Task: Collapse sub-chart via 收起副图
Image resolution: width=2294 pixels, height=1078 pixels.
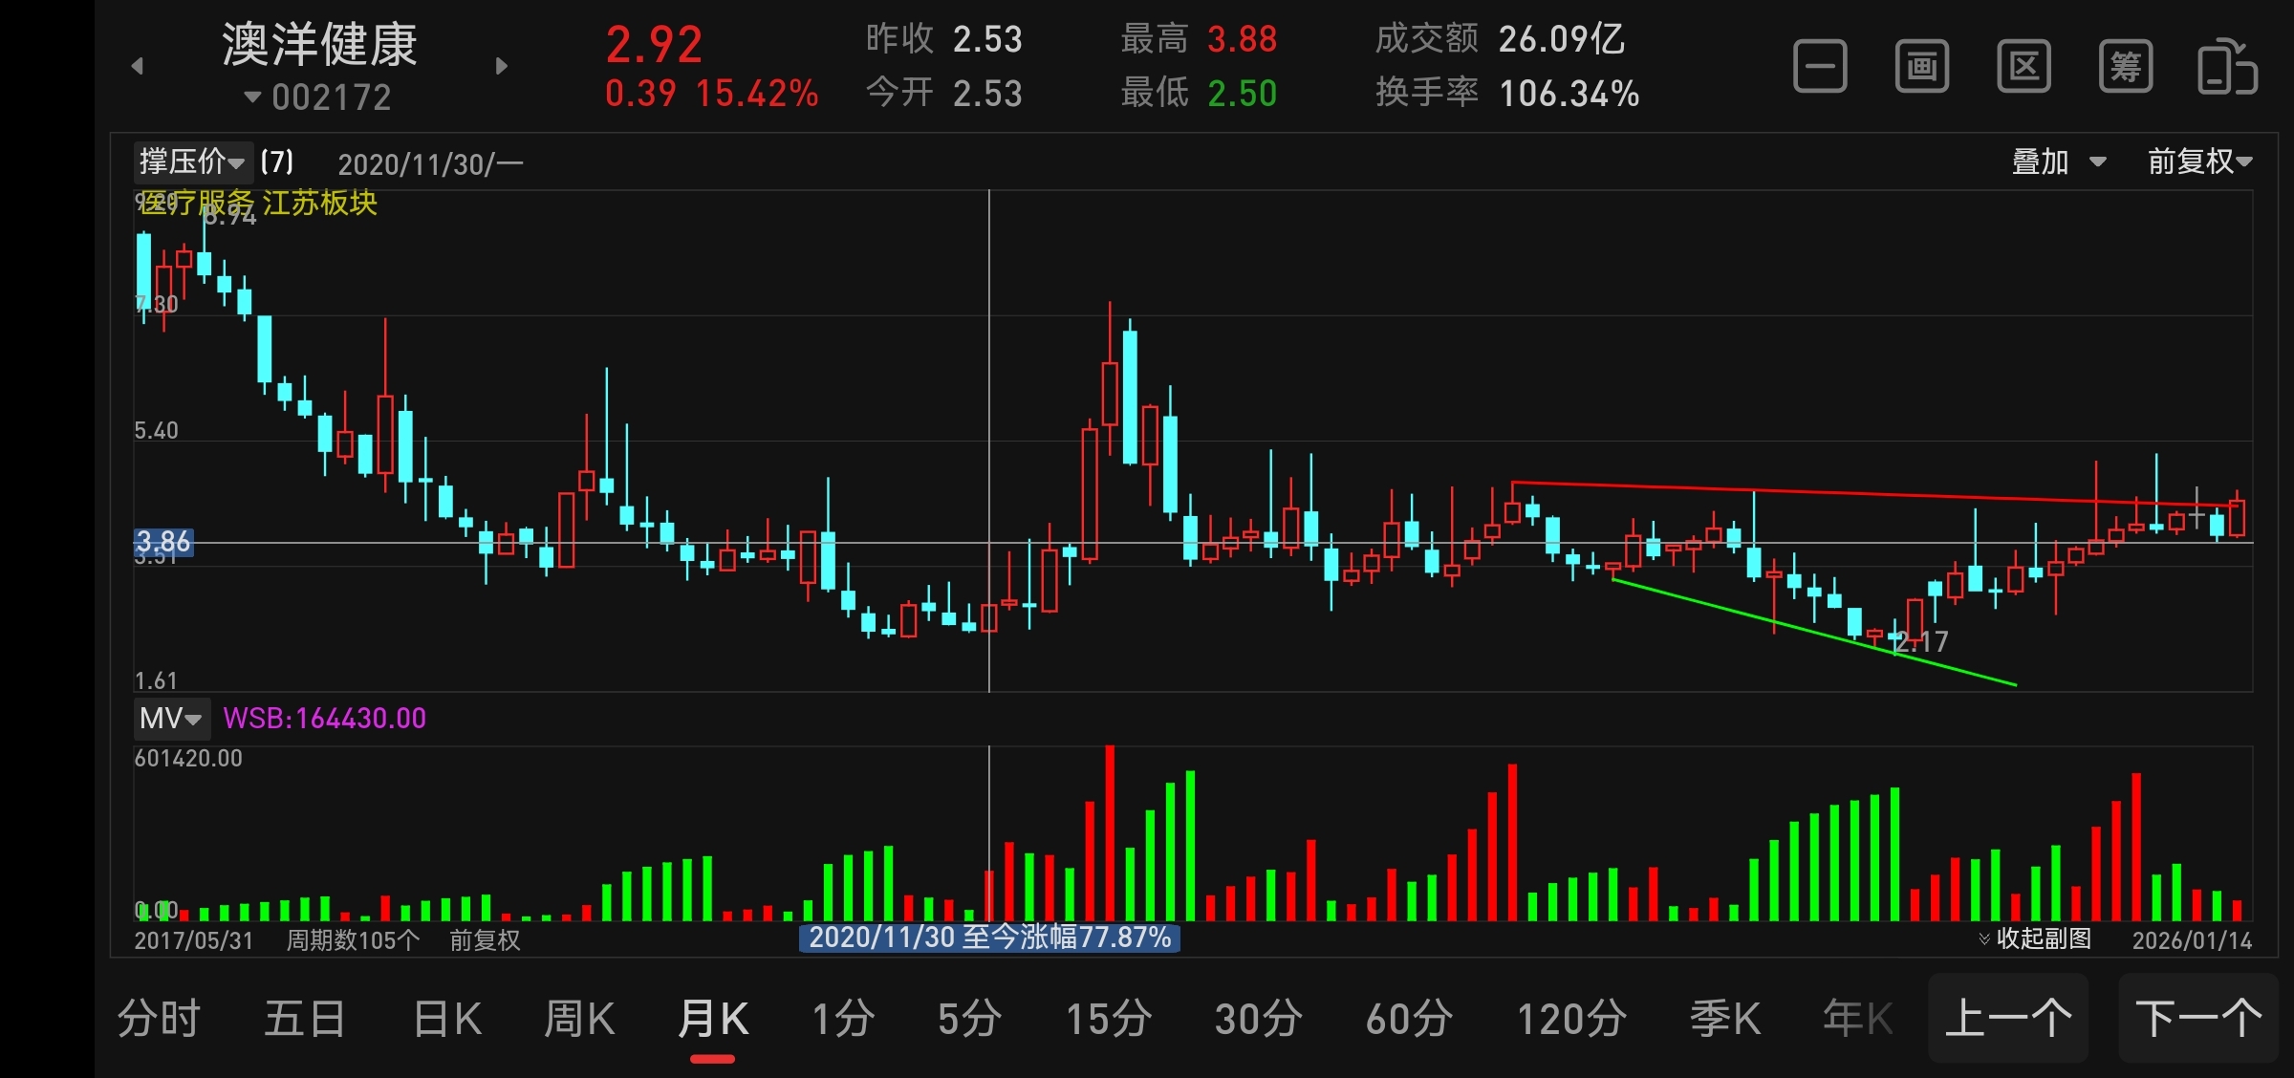Action: [x=2035, y=938]
